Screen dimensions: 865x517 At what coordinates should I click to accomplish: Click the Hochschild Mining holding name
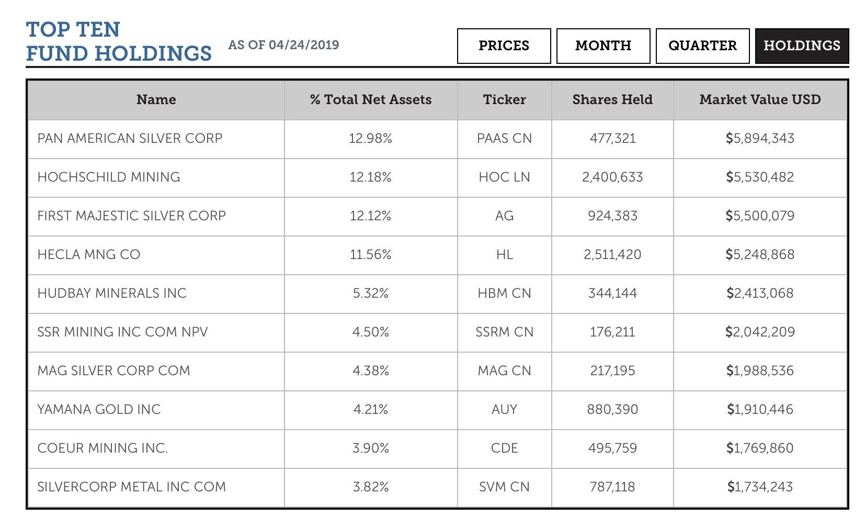[x=109, y=177]
